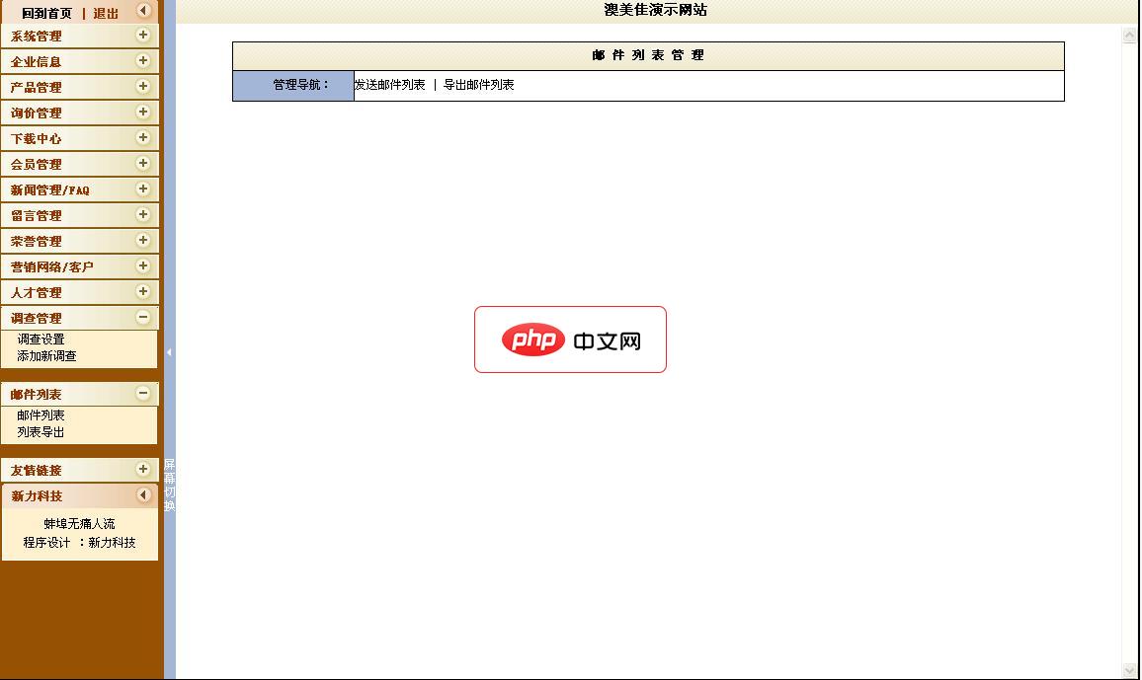This screenshot has height=680, width=1142.
Task: Select 调查设置 in the sidebar
Action: (39, 339)
